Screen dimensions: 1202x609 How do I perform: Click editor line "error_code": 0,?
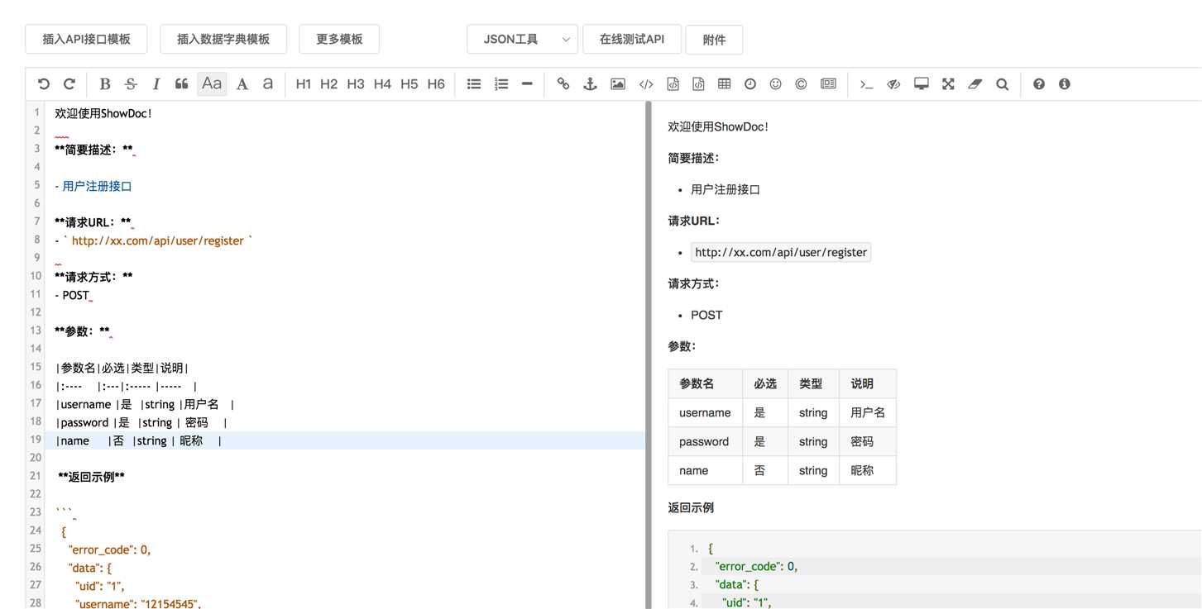click(109, 550)
